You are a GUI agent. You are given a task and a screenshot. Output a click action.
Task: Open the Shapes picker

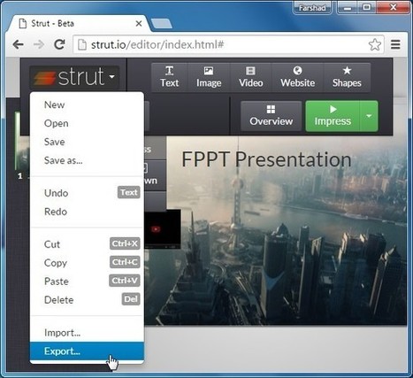347,77
